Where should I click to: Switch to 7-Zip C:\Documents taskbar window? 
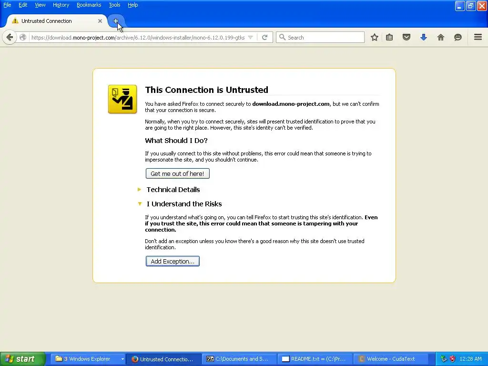[x=239, y=359]
